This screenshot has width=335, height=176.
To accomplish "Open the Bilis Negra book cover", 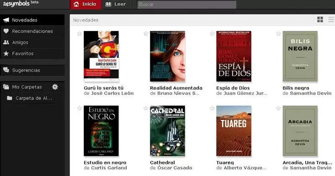I will pos(300,56).
